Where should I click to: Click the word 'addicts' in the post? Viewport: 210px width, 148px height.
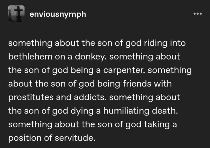coord(89,97)
